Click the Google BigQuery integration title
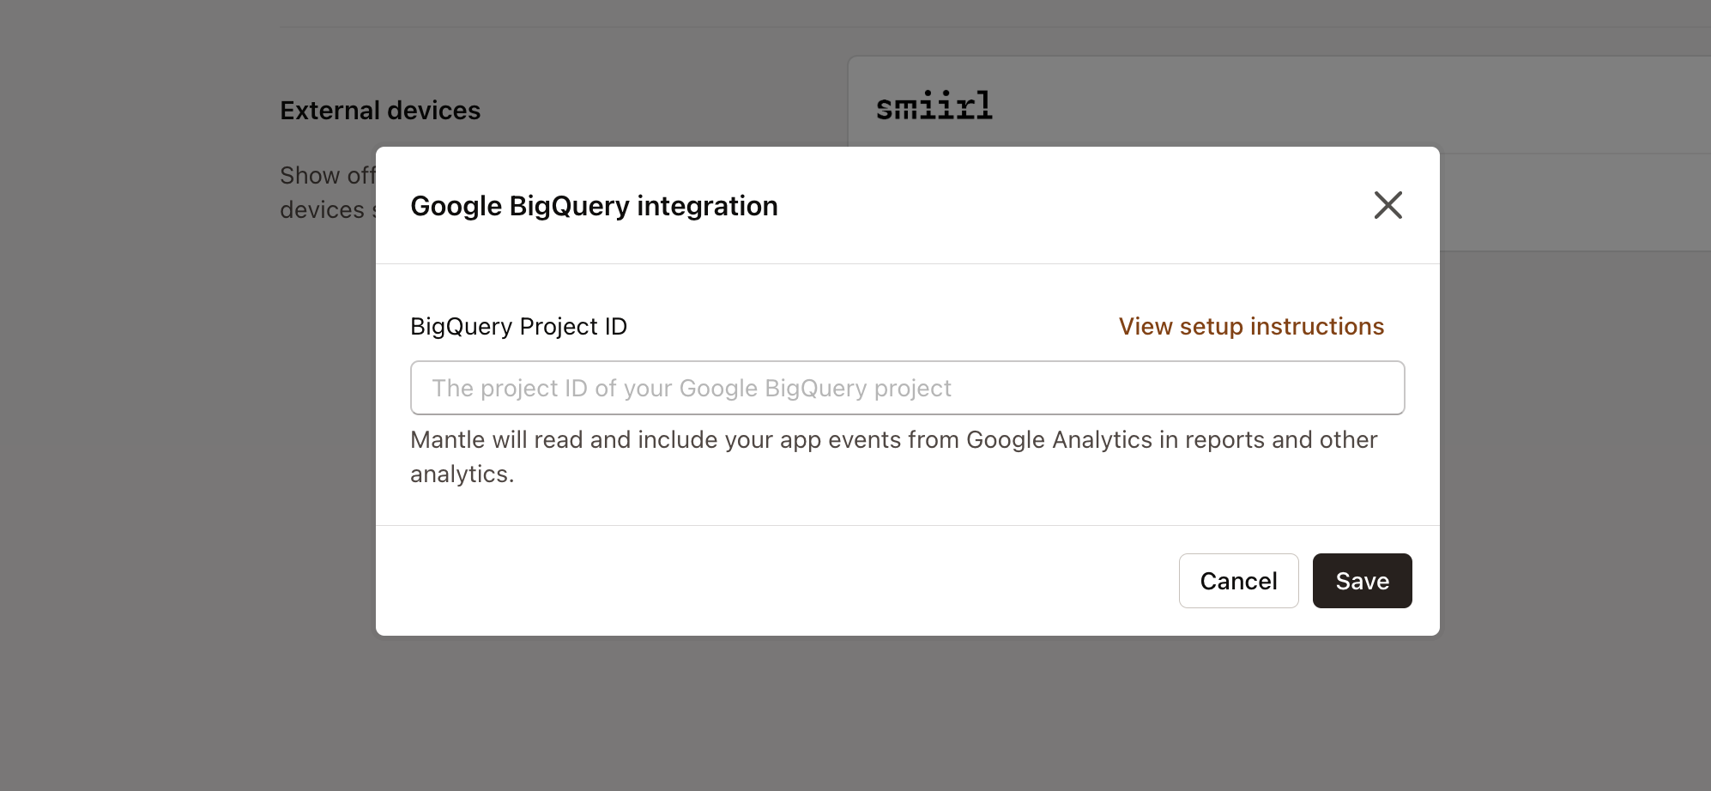This screenshot has height=791, width=1711. 594,206
